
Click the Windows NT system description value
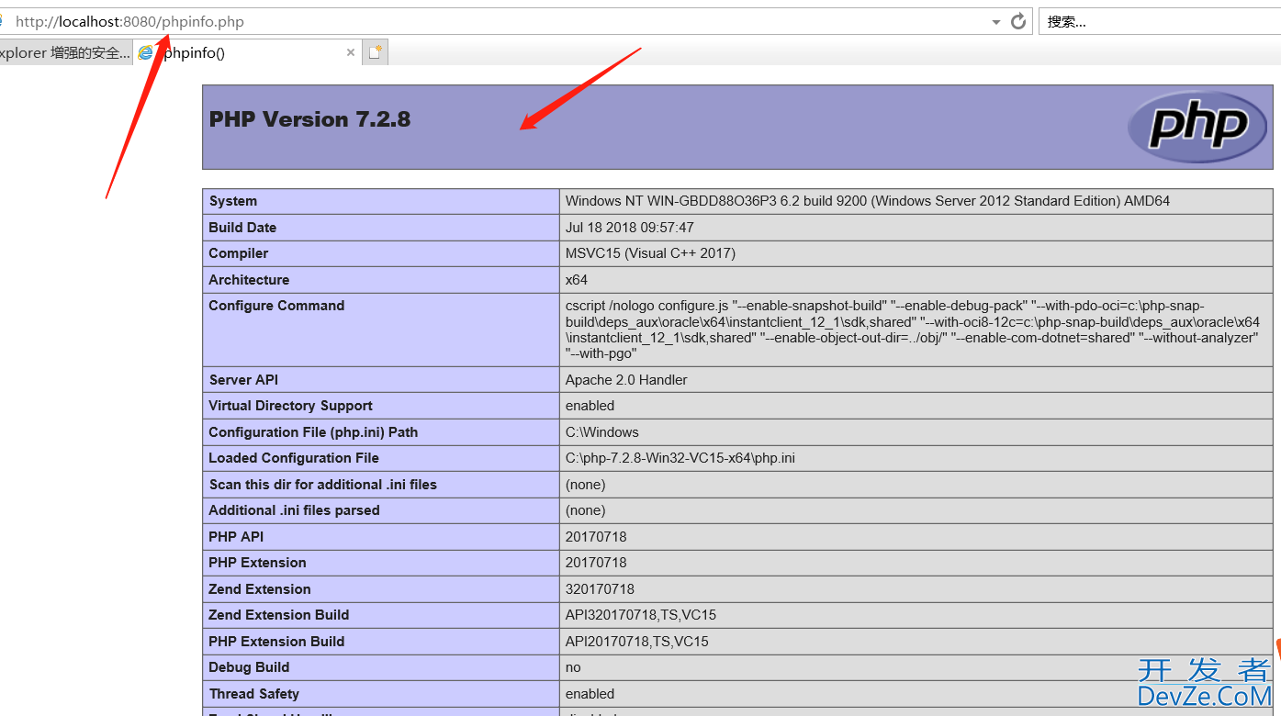(x=868, y=201)
